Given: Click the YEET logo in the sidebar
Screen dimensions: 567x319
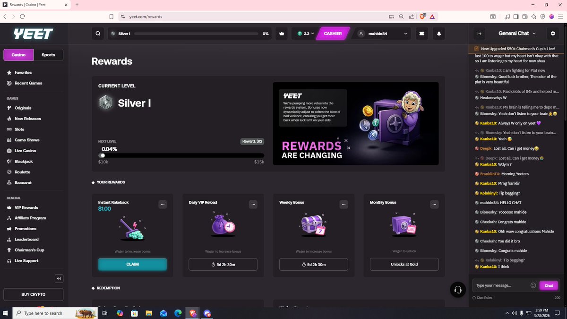Looking at the screenshot, I should [x=33, y=34].
